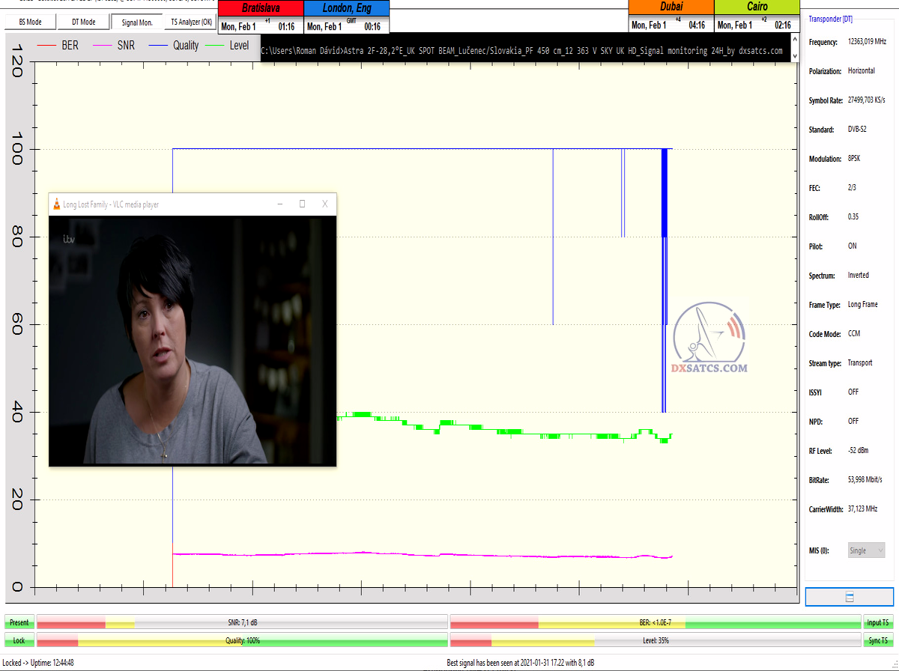Click the calculator icon button
899x671 pixels.
click(849, 597)
